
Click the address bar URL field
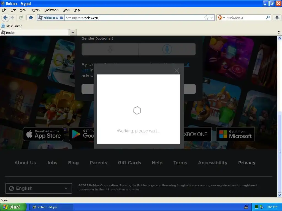coord(134,18)
